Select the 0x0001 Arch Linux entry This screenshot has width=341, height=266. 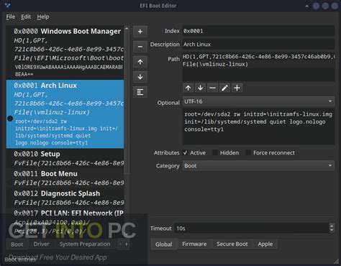[65, 114]
